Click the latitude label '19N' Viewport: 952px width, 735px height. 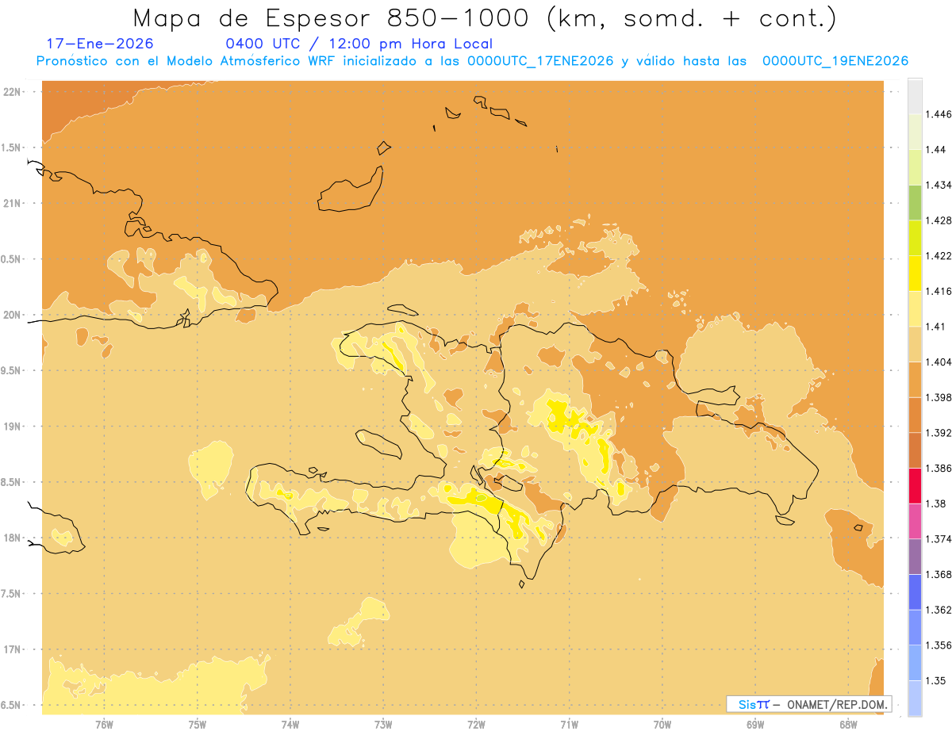coord(12,426)
